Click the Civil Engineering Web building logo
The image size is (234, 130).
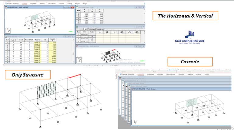pyautogui.click(x=190, y=34)
